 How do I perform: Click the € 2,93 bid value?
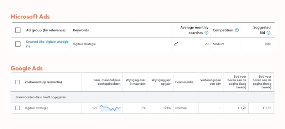(267, 108)
